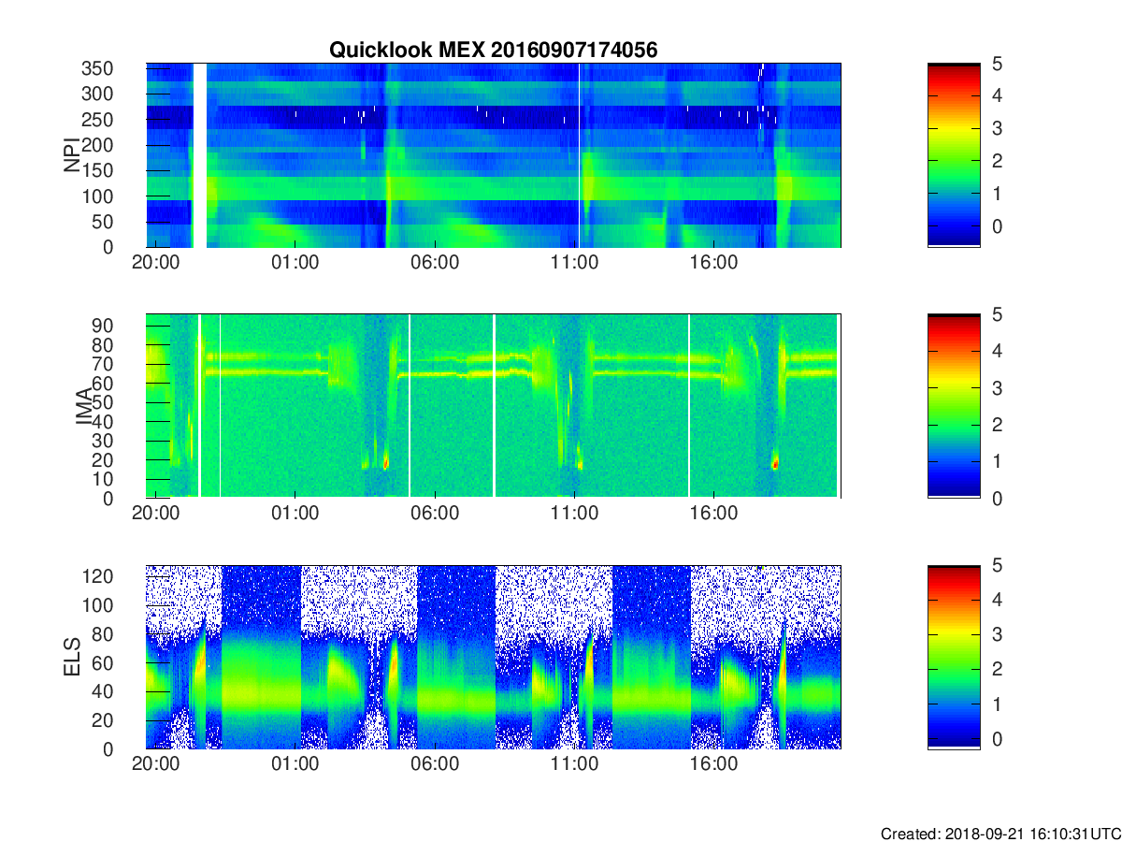The width and height of the screenshot is (1122, 842).
Task: Click the 16:00 time label under the ELS panel
Action: [714, 765]
